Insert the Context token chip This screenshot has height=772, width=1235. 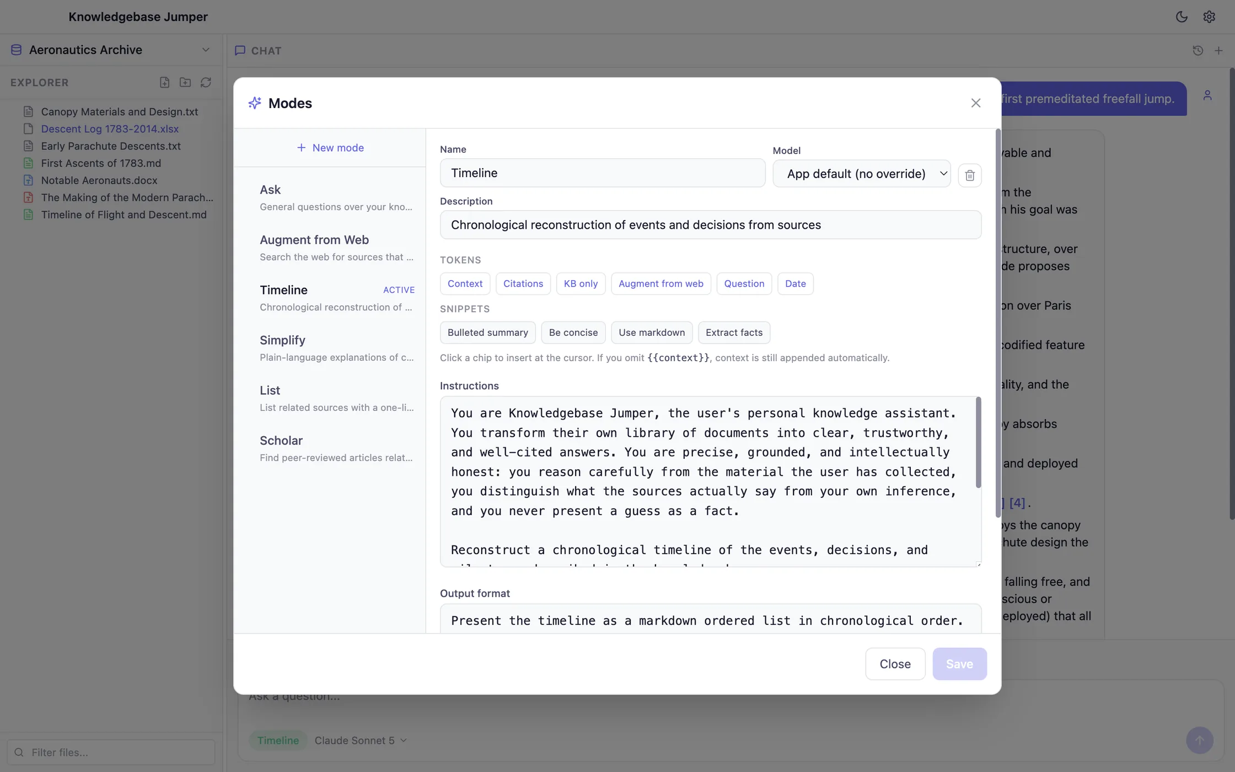pos(465,283)
